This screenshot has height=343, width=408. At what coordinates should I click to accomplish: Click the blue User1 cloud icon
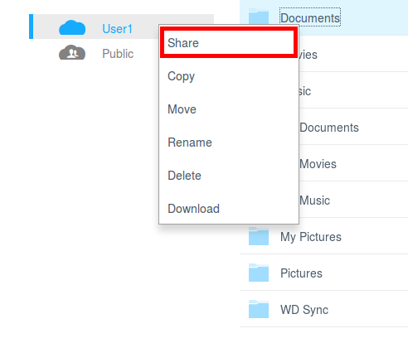coord(72,27)
